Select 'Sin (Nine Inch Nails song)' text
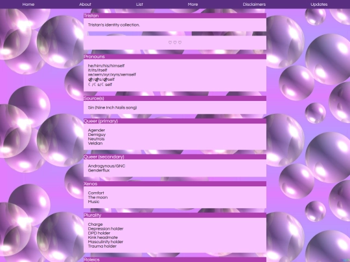 click(112, 107)
